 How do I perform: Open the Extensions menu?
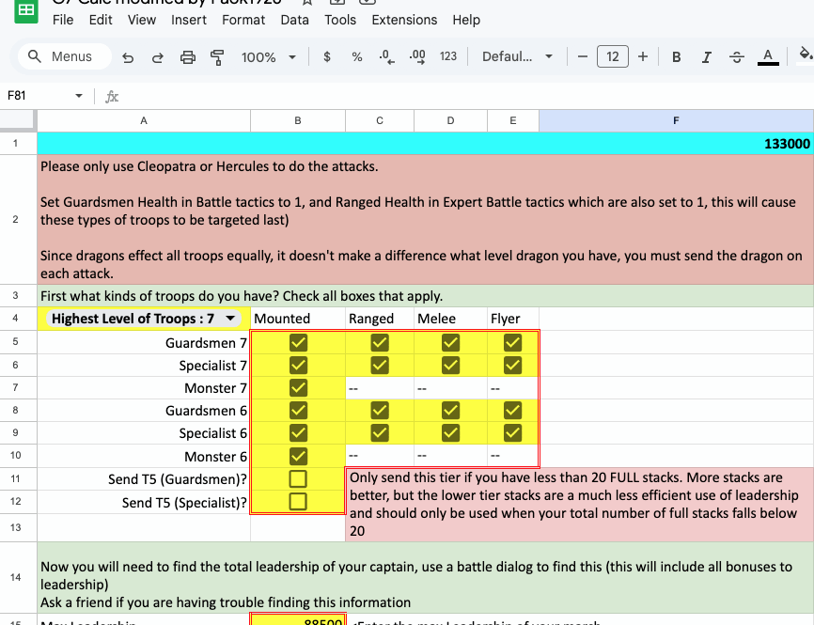pyautogui.click(x=404, y=20)
